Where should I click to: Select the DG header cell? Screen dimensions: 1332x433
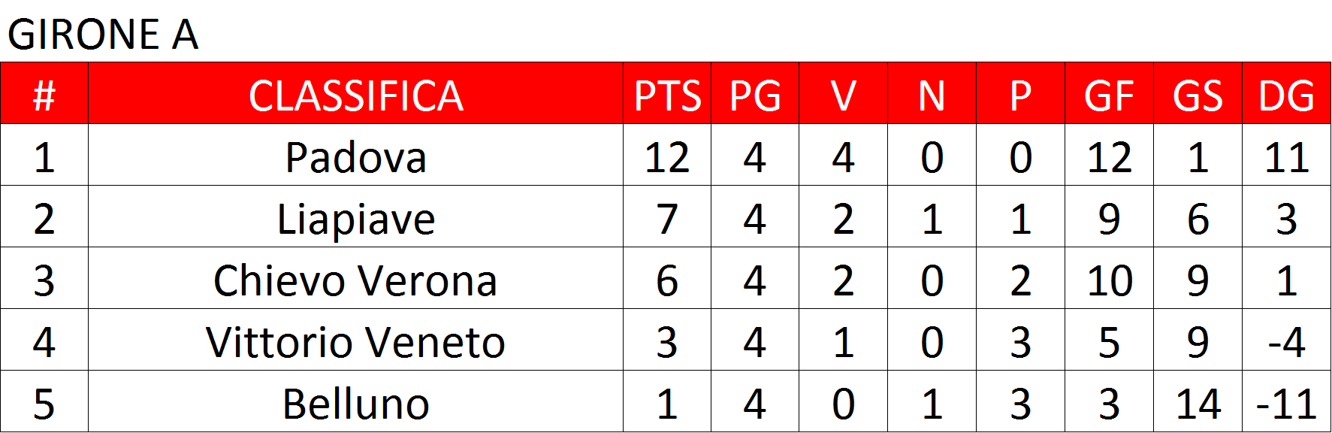pos(1286,94)
